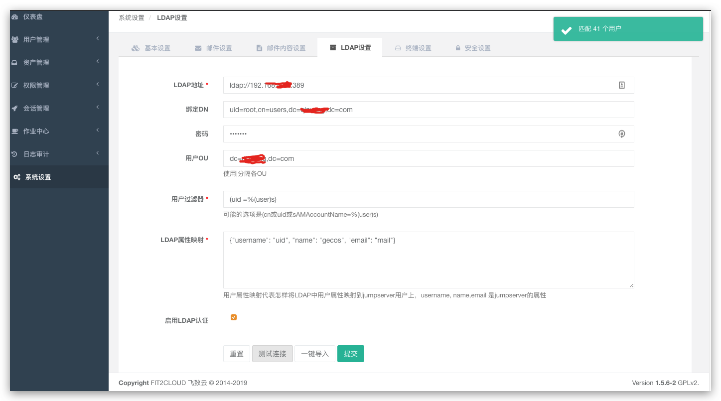Click into the LDAP地址 input field
The image size is (721, 401).
[429, 85]
